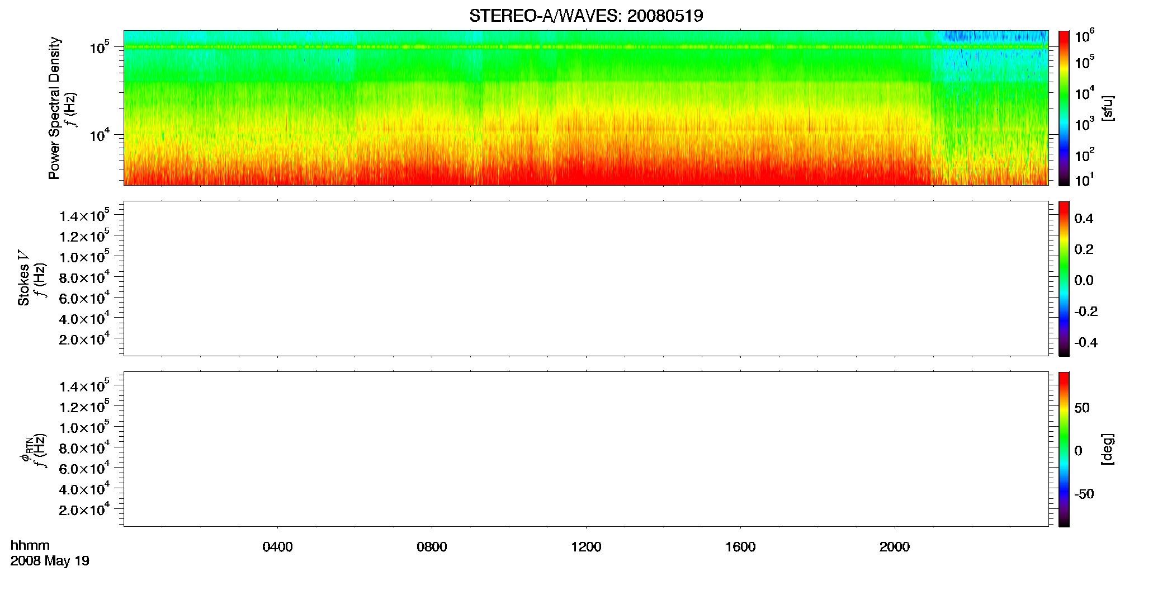This screenshot has height=604, width=1172.
Task: Click the Stokes V color bar
Action: click(1064, 279)
